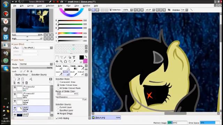Open the Effect dropdown showing No effect

click(x=37, y=48)
